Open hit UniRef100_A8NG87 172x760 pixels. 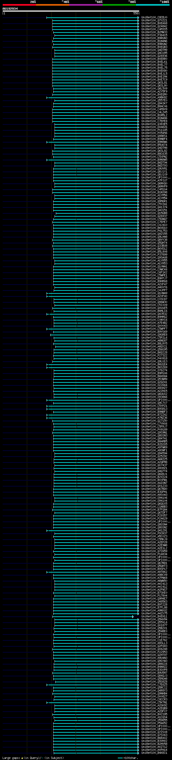(154, 341)
